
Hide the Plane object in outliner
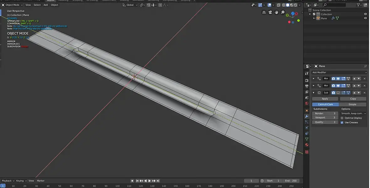click(x=365, y=18)
